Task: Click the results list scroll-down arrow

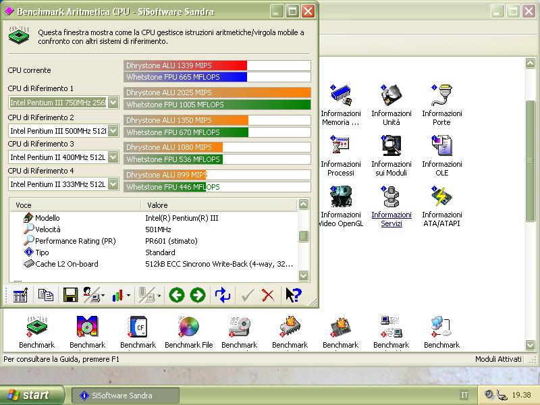Action: 303,275
